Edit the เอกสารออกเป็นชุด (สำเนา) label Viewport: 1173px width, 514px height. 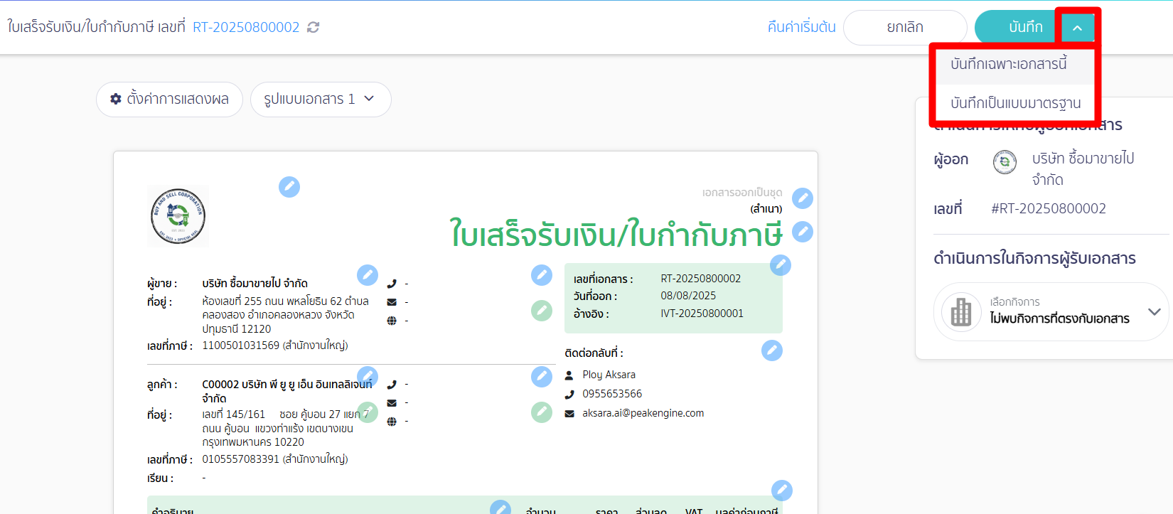click(x=803, y=198)
